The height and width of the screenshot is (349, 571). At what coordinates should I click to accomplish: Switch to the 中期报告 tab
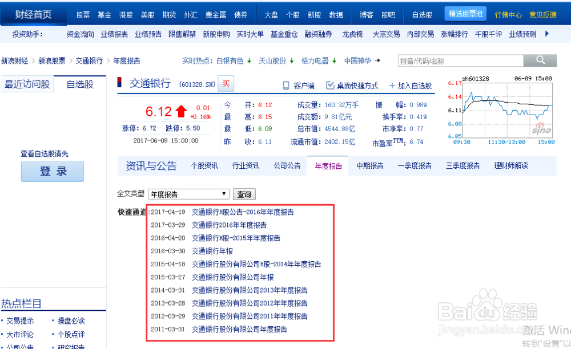point(369,166)
